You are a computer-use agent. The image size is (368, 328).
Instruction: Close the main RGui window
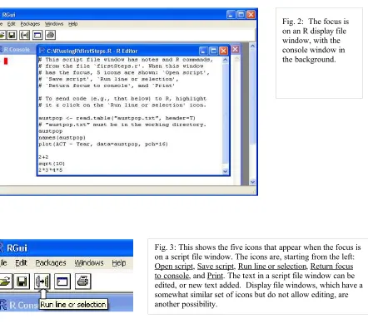click(251, 14)
